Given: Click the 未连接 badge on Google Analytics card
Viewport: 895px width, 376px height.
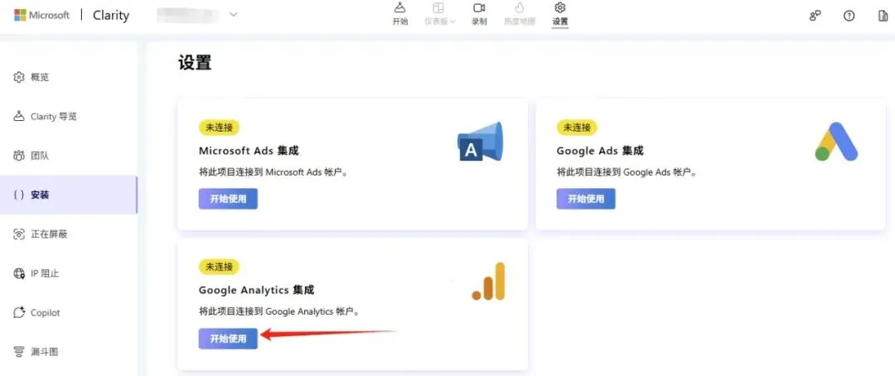Looking at the screenshot, I should click(x=219, y=267).
